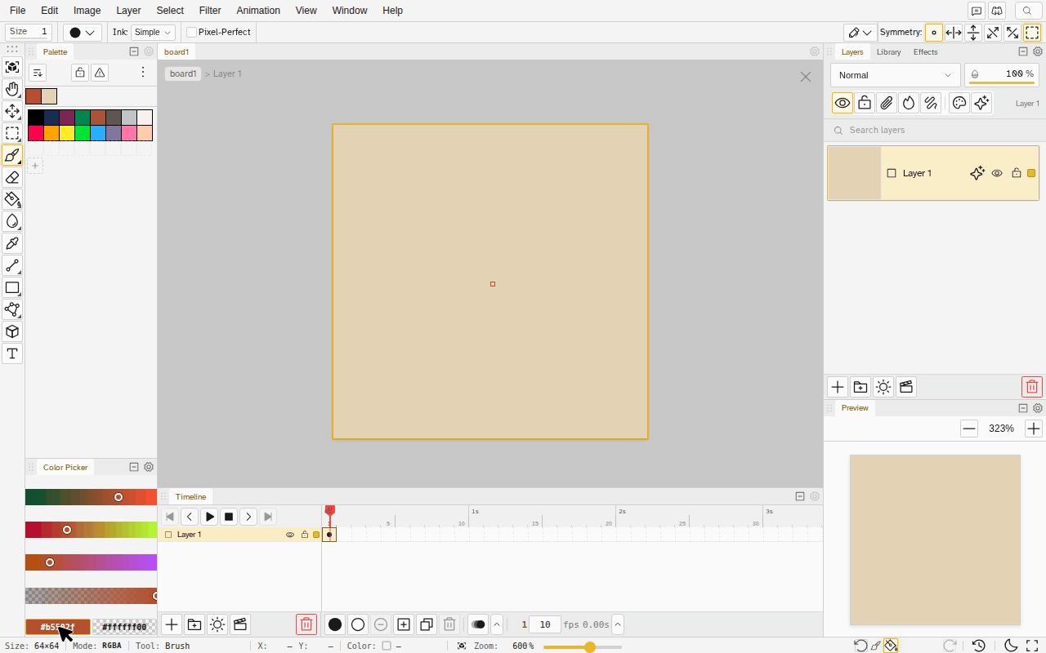Add new layer in Layers panel
1046x653 pixels.
coord(837,387)
